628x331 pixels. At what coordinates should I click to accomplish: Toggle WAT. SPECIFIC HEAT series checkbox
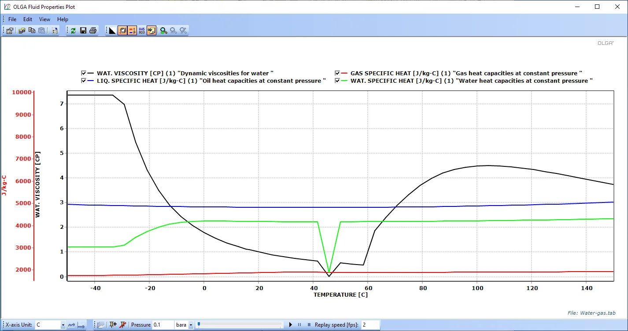point(337,81)
